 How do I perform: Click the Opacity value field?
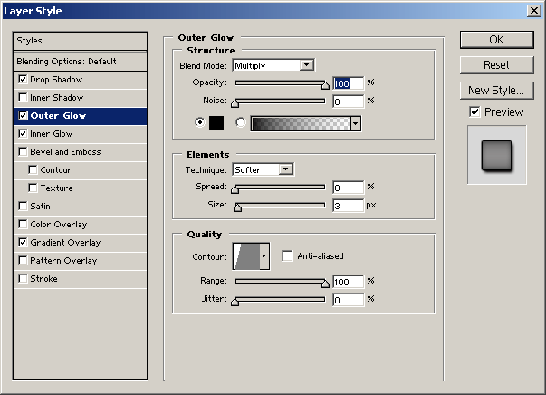[349, 83]
